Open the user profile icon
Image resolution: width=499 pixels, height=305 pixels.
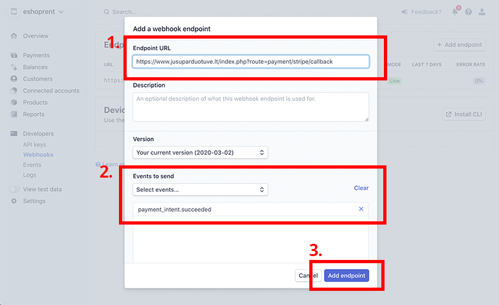[482, 12]
